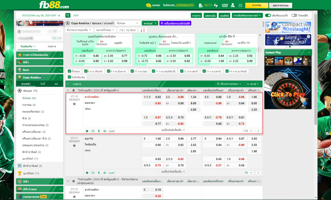Click the trophy icon for เอาท์ไรท์ (11)
331x200 pixels.
point(20,173)
